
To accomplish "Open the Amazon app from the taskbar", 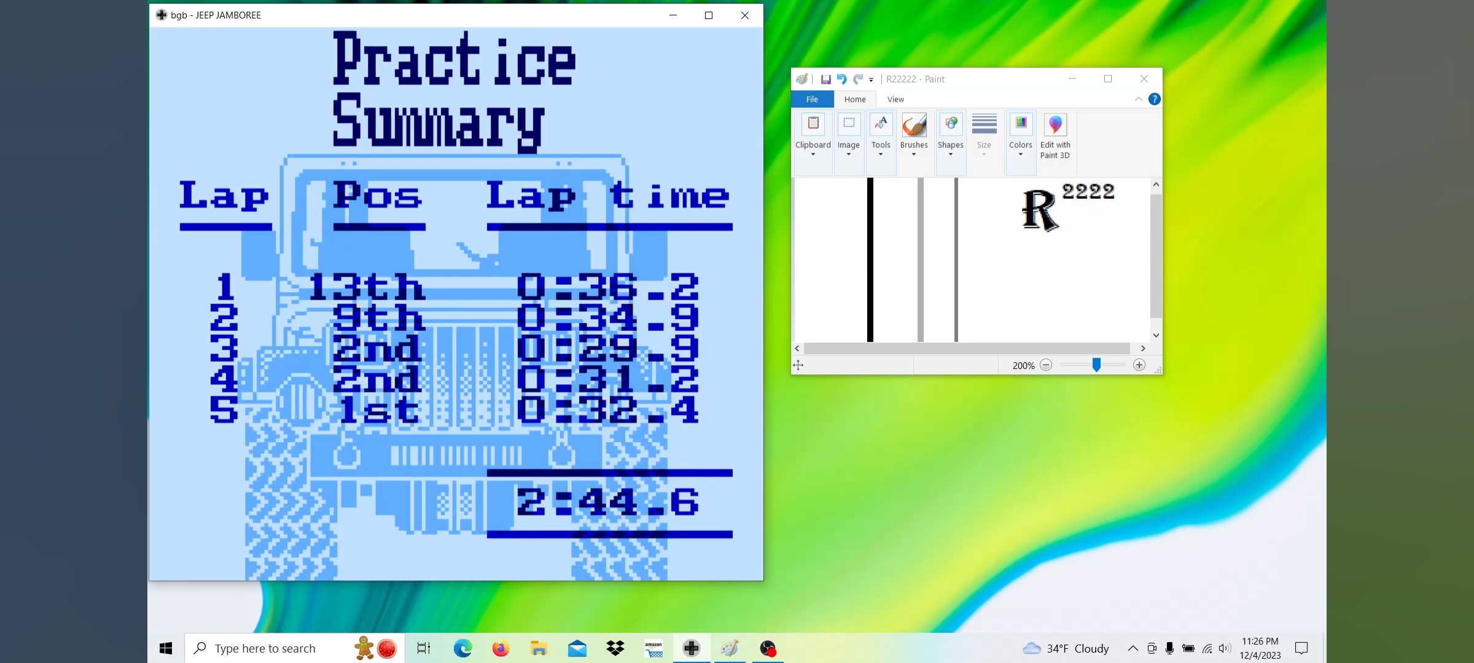I will point(653,648).
